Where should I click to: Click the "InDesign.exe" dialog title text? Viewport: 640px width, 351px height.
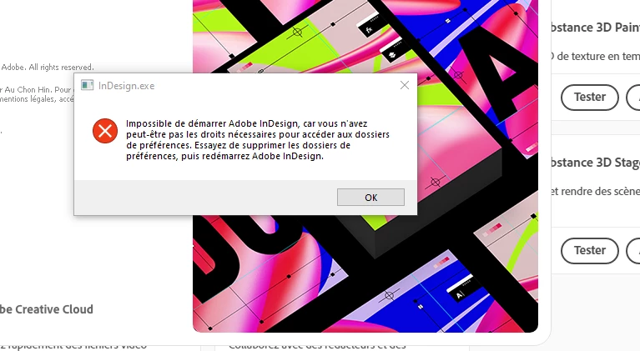point(126,86)
